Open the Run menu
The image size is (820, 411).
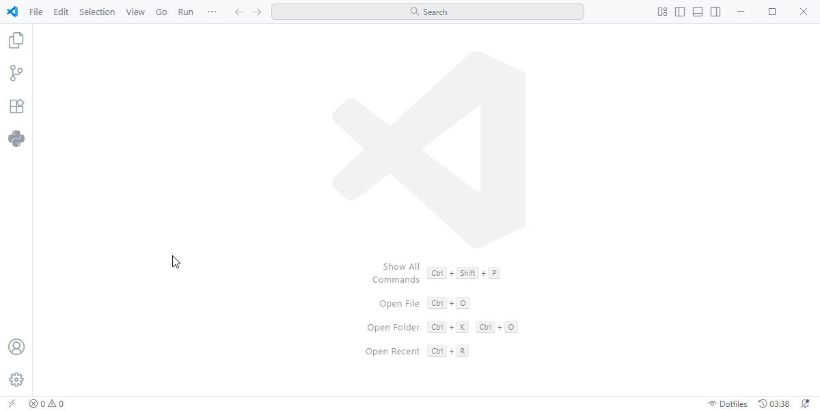click(x=185, y=12)
